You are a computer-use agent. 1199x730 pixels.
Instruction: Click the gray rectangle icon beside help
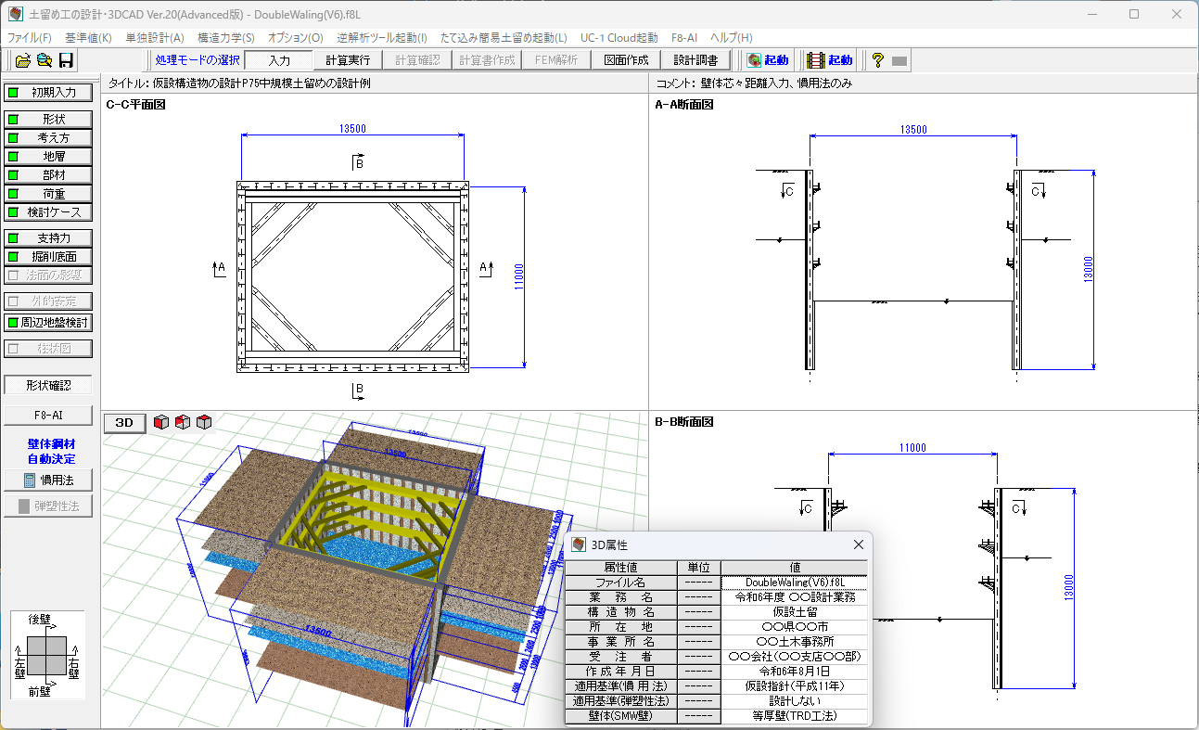(x=899, y=61)
